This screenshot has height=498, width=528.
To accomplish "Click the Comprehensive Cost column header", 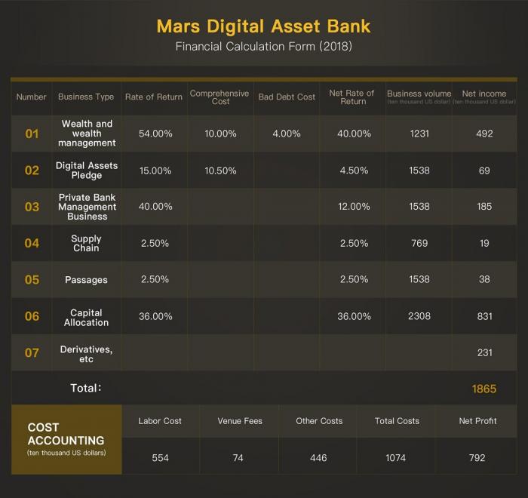I will point(219,97).
